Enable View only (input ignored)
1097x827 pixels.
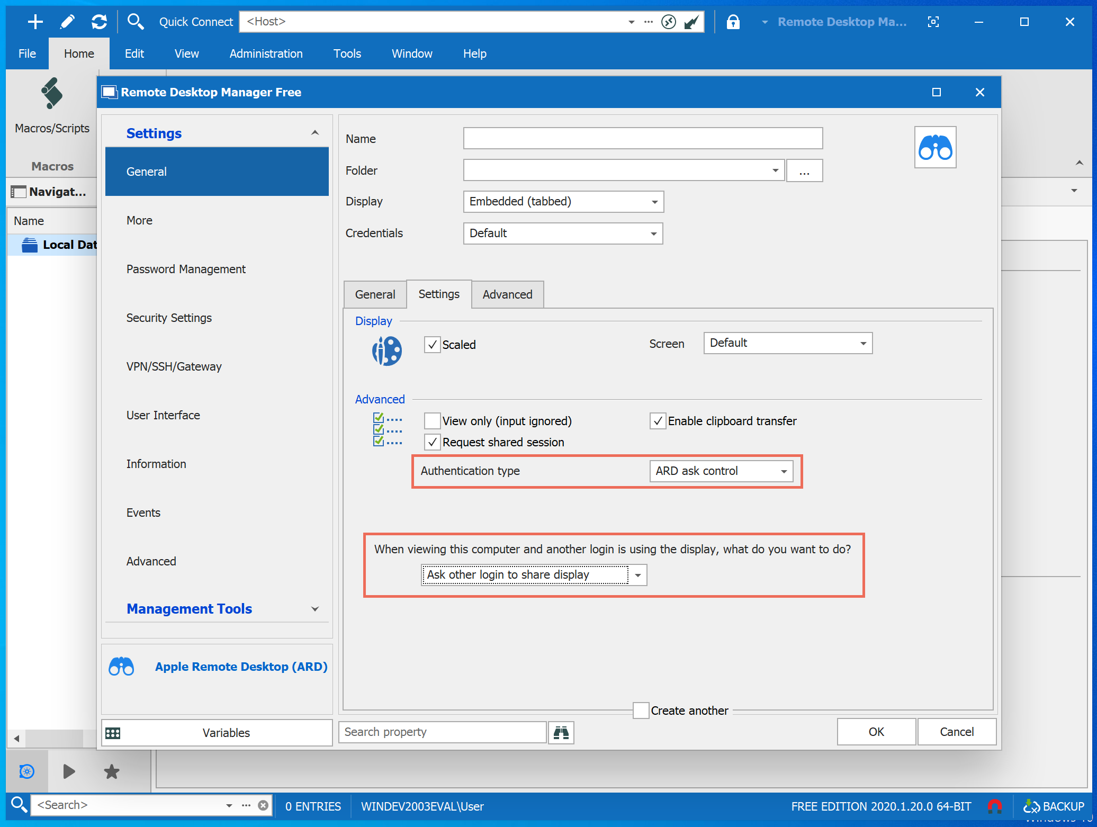click(433, 421)
